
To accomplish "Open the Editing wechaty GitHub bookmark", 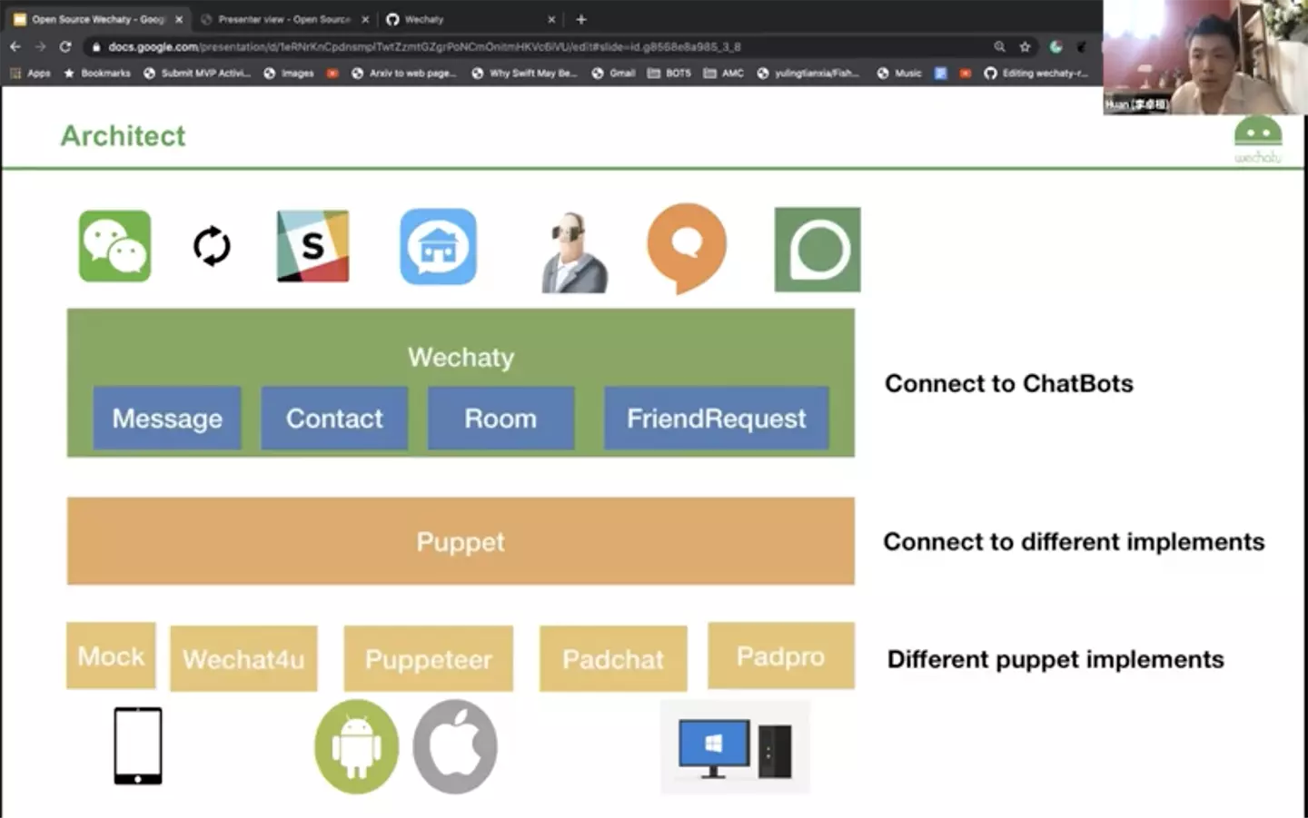I will 1036,73.
